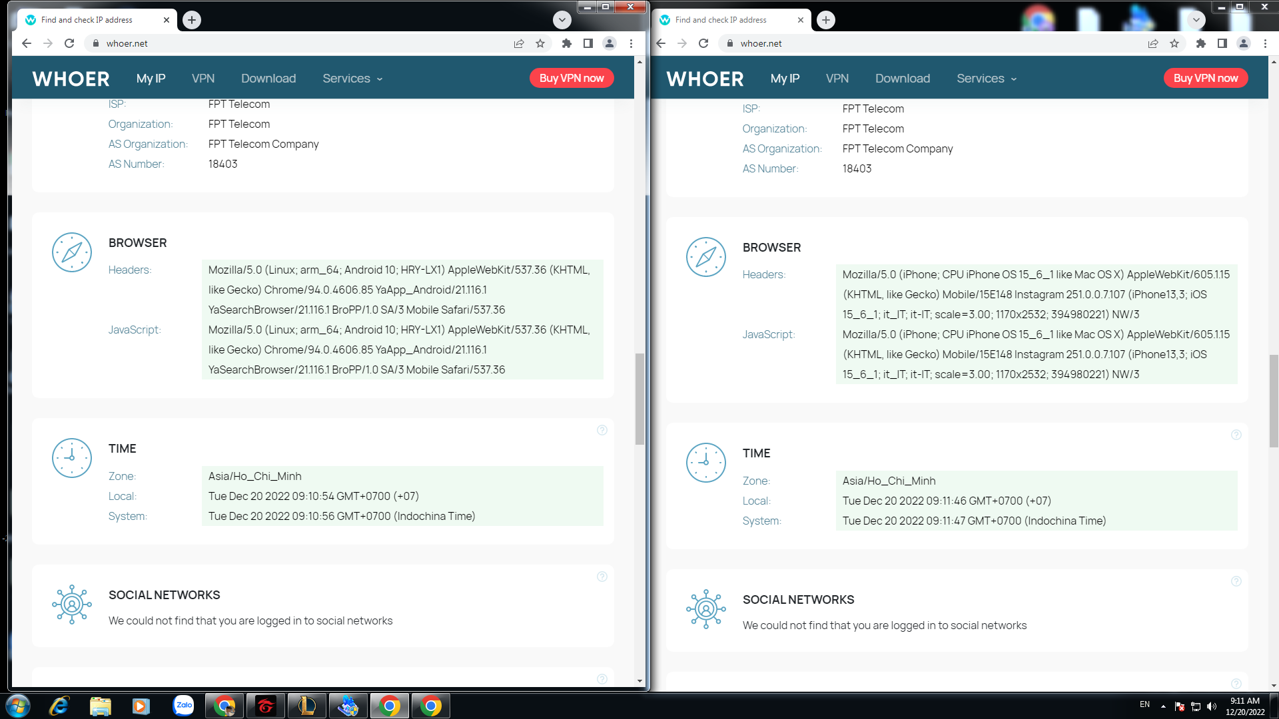Click reload button in left browser window
The height and width of the screenshot is (719, 1279).
point(69,43)
